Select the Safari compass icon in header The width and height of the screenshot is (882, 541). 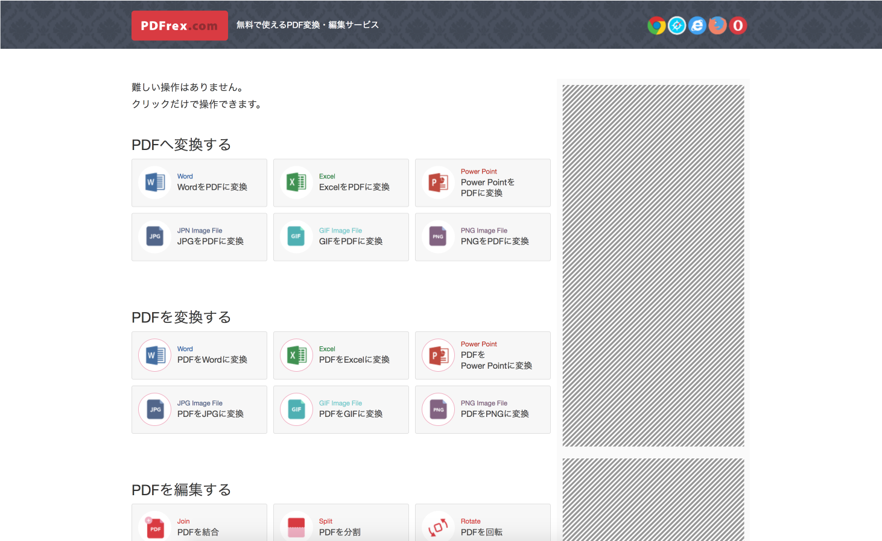(676, 25)
